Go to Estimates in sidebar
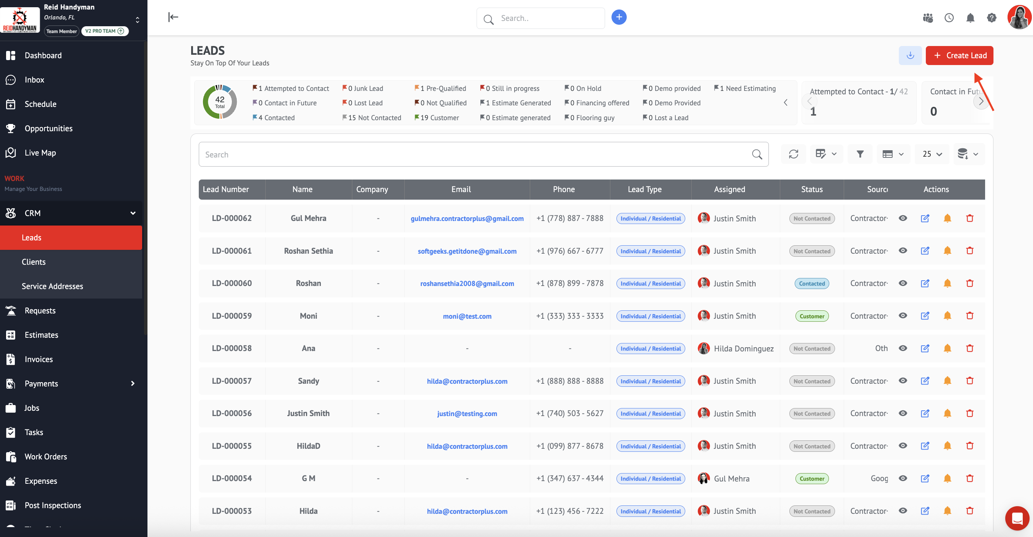 (41, 335)
